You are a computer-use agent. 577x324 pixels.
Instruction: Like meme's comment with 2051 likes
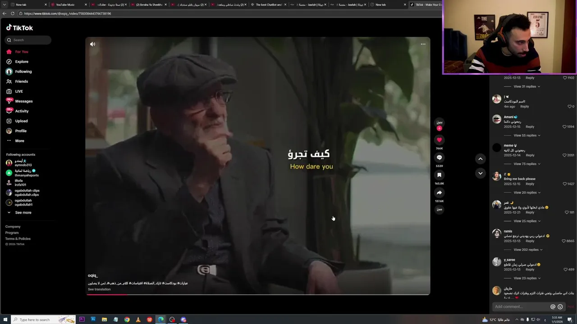565,155
